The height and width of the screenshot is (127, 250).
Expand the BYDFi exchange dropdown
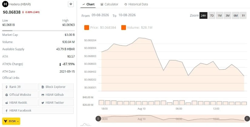click(11, 121)
